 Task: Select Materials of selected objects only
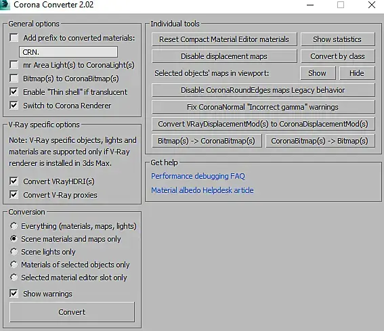click(x=14, y=265)
